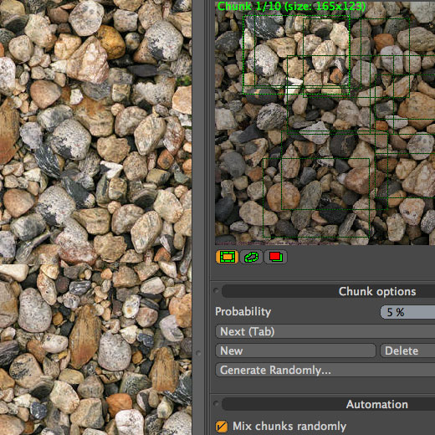
Task: Click the Next (Tab) button
Action: (x=325, y=331)
